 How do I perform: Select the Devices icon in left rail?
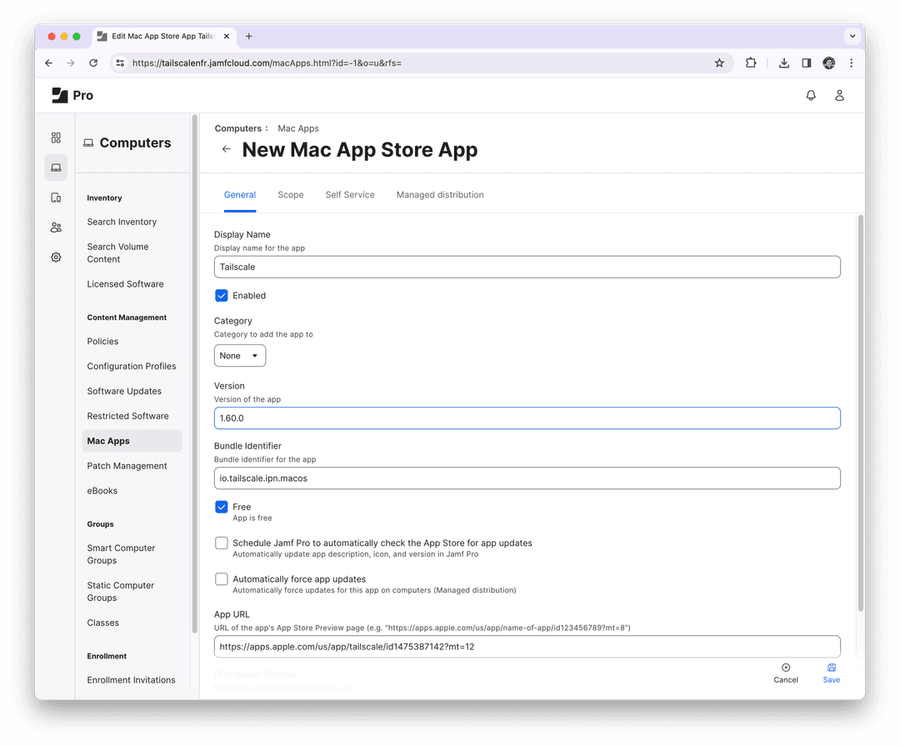click(56, 198)
